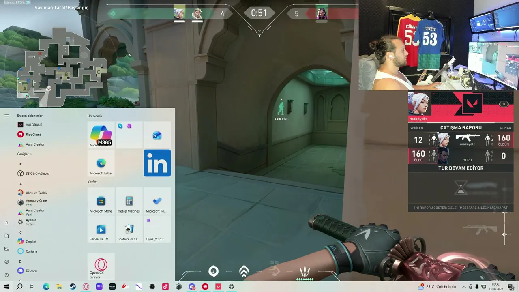Open the Hesap Makinesi calculator tile
This screenshot has height=292, width=519.
pos(129,201)
